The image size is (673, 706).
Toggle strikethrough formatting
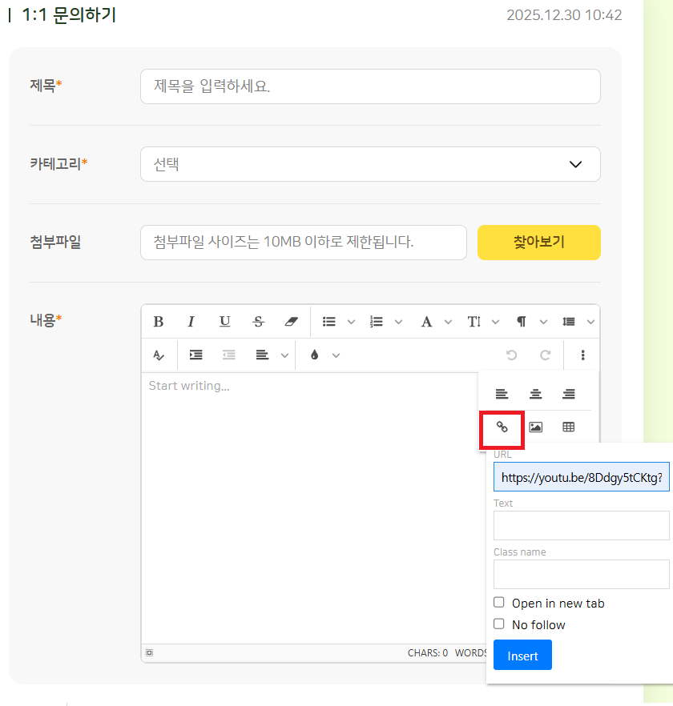click(x=258, y=322)
